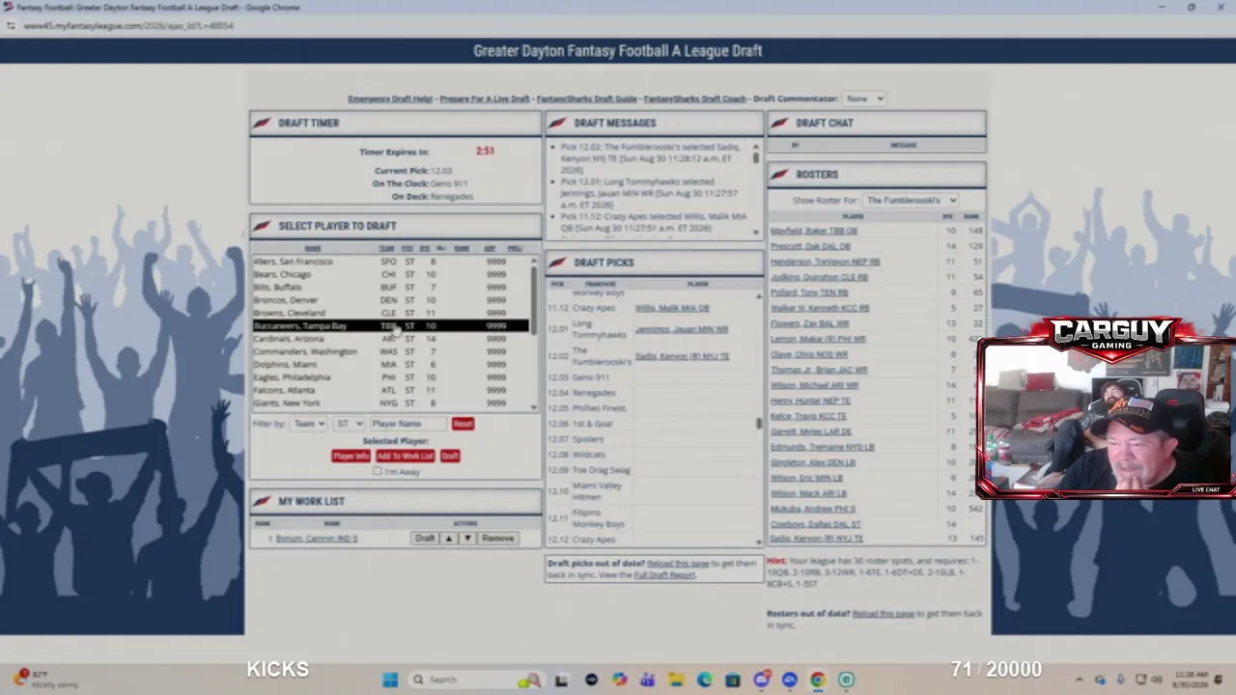1236x695 pixels.
Task: Open File Explorer from the taskbar
Action: [676, 680]
